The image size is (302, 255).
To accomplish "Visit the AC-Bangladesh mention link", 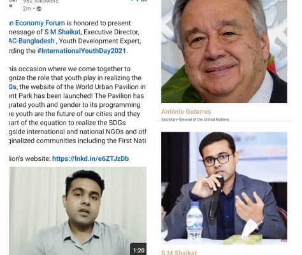I will (32, 41).
